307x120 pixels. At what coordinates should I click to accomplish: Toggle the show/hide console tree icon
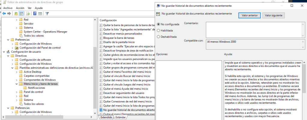22,13
